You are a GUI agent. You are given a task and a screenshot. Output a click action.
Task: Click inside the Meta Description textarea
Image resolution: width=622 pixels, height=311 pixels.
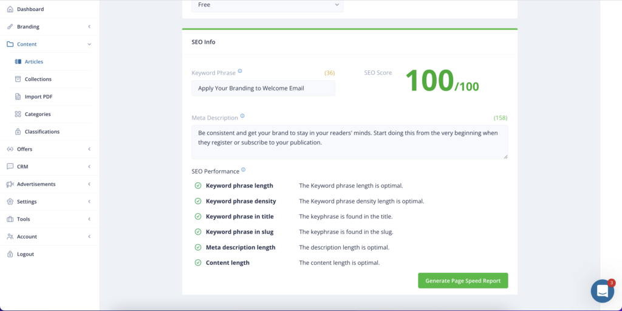pos(349,142)
